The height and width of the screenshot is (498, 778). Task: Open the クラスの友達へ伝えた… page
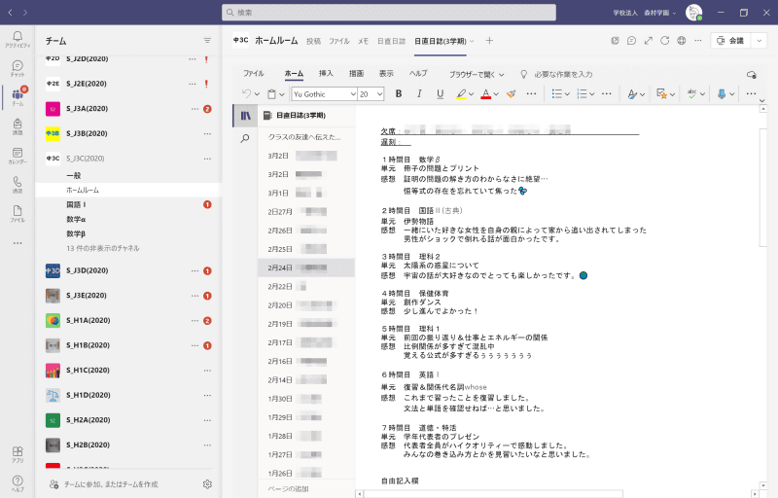[x=306, y=137]
